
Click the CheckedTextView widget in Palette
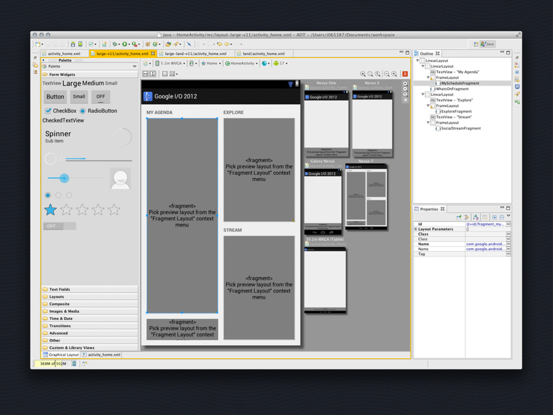(x=63, y=121)
